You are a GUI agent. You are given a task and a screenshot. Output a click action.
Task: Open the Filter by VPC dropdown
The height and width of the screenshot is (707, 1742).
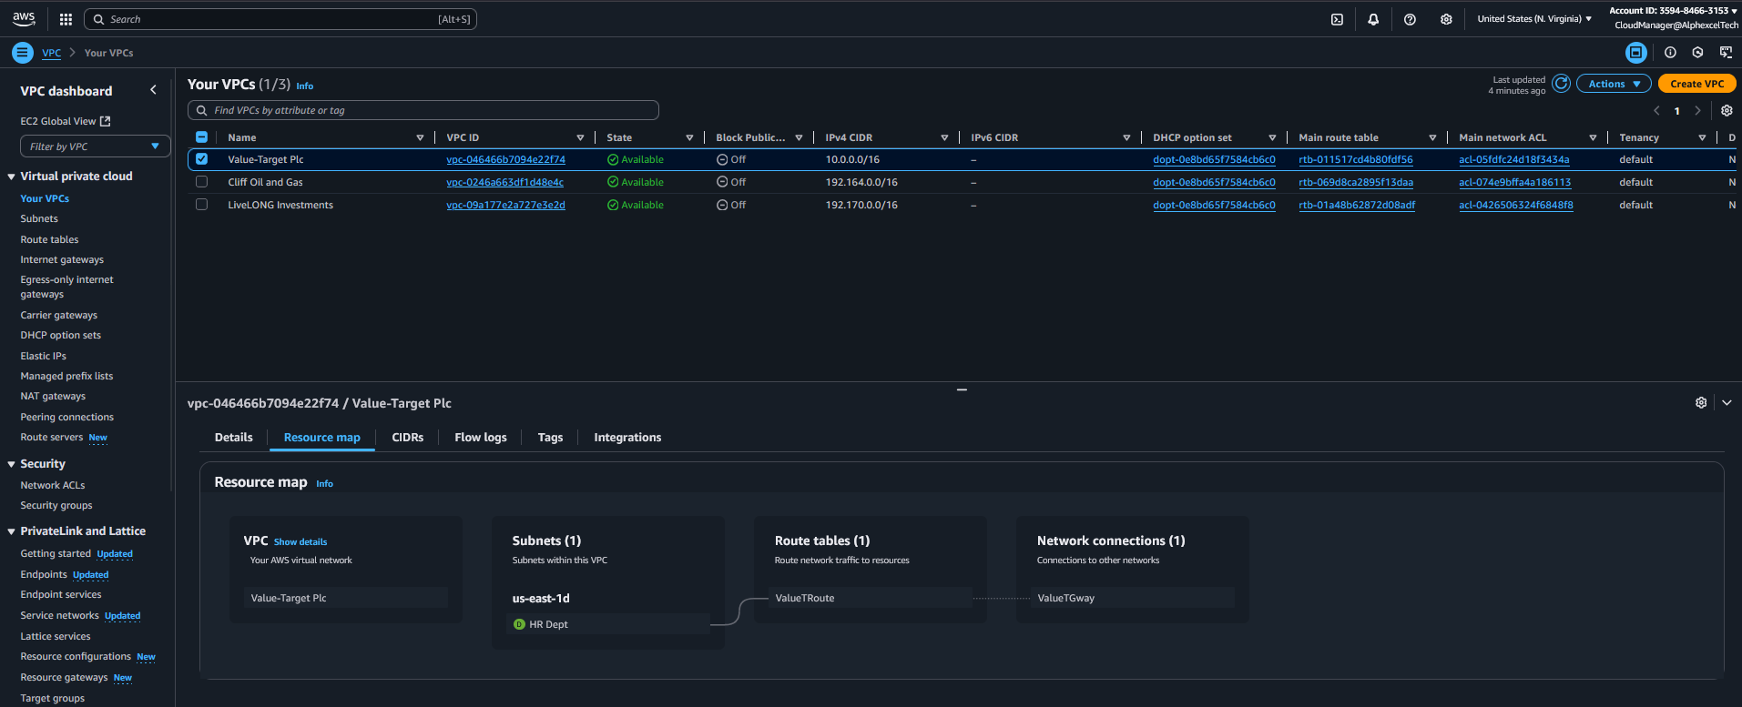click(95, 146)
